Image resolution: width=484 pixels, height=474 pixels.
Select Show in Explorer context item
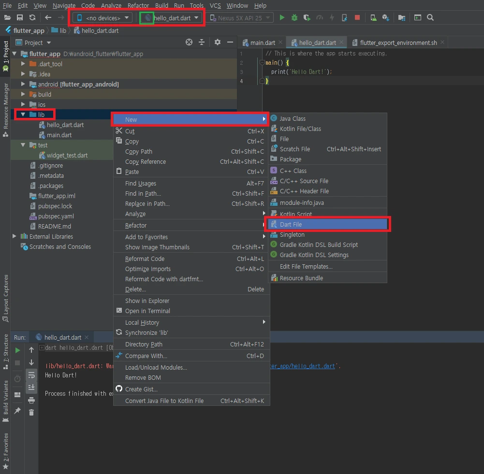click(x=191, y=301)
